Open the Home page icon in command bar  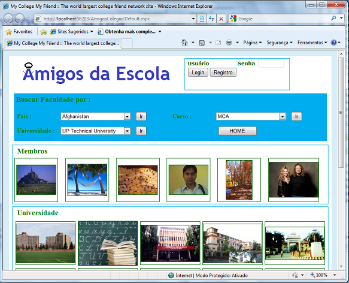coord(184,43)
